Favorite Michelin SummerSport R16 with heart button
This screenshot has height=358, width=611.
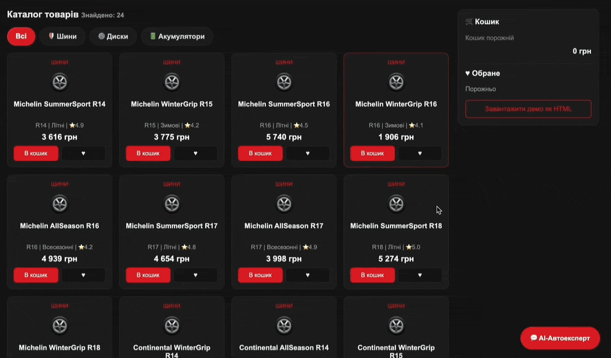308,153
